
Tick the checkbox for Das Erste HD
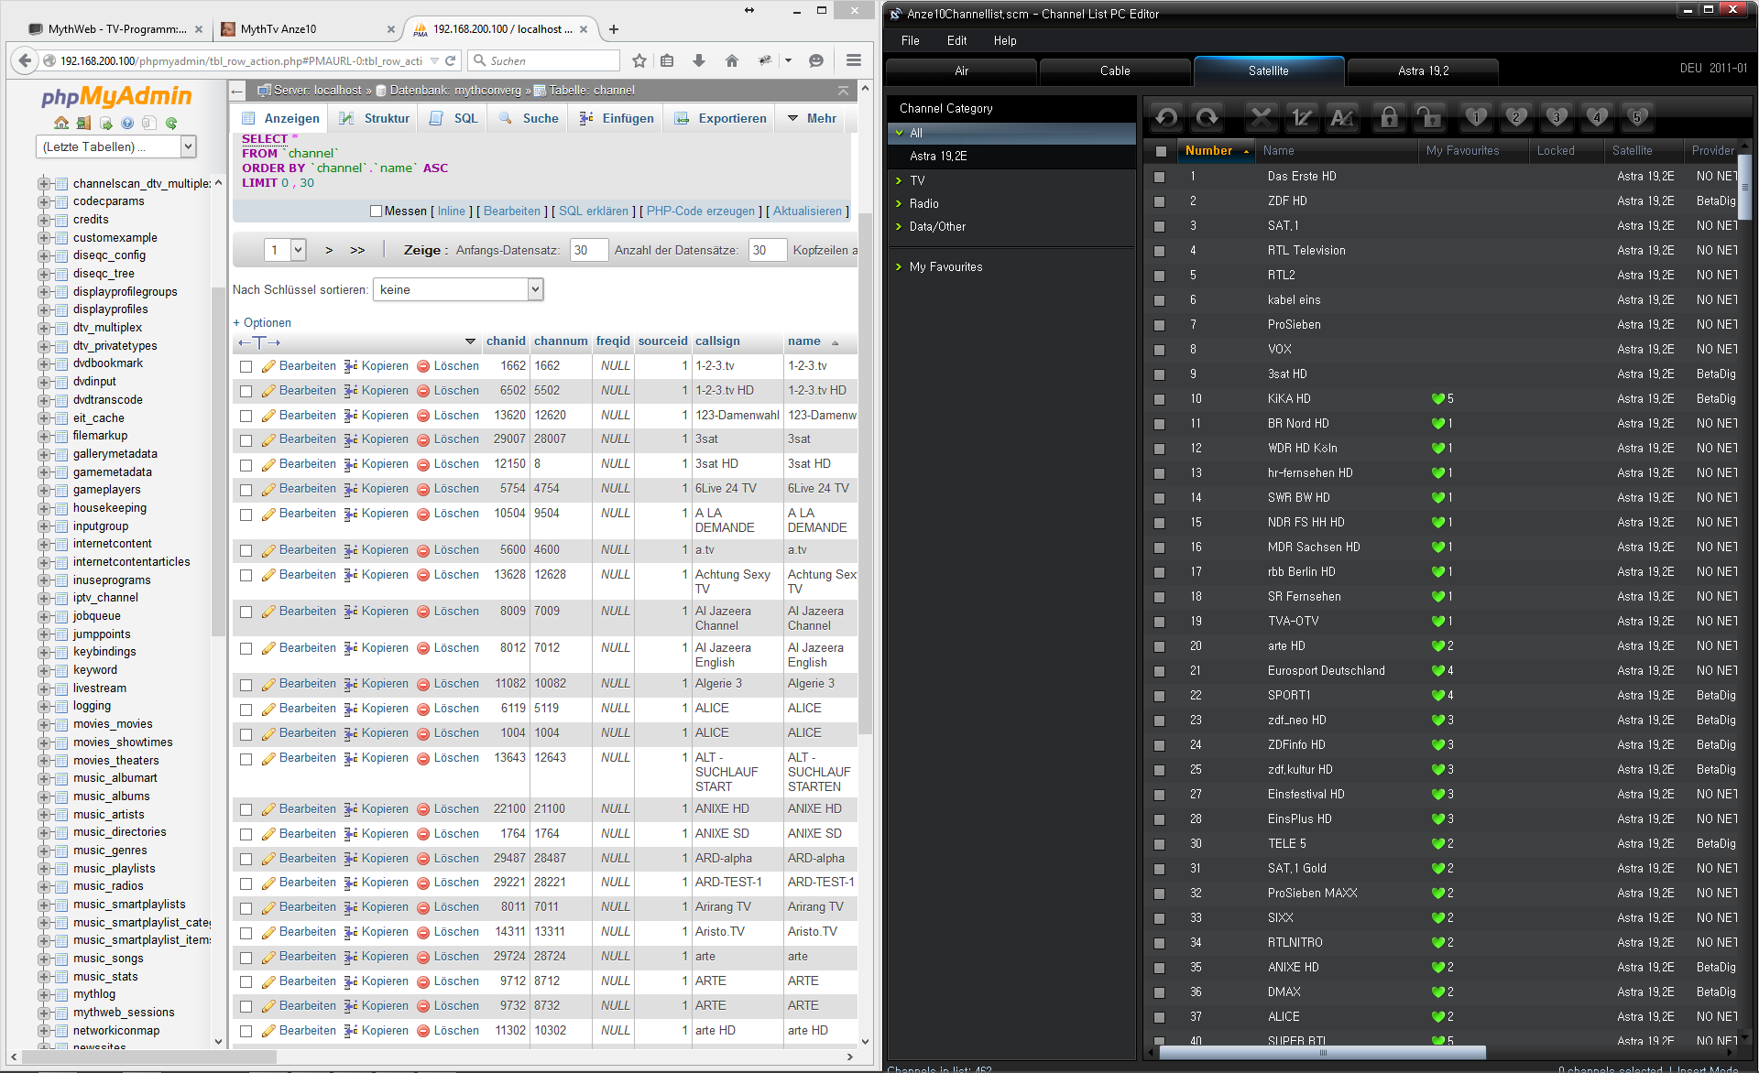click(x=1159, y=177)
